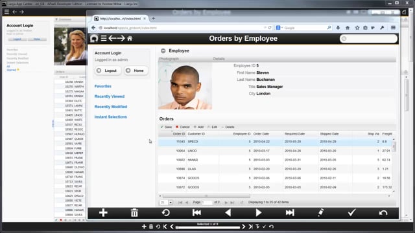Screen dimensions: 415x233
Task: Click the undo arrow icon in web app bottom bar
Action: 383,213
